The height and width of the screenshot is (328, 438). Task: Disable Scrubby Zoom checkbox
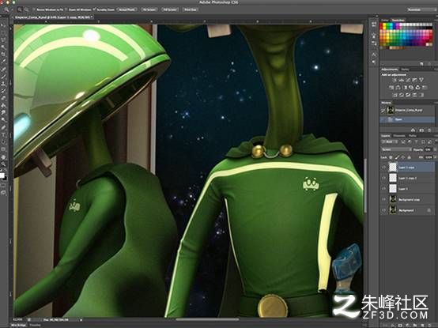coord(94,9)
